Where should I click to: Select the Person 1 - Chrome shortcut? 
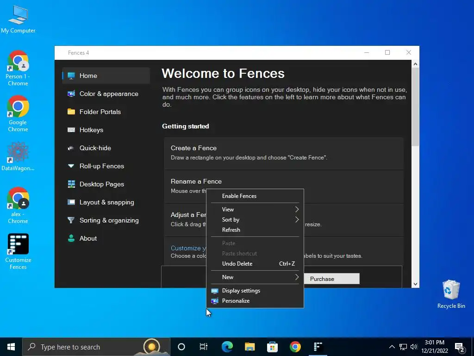18,68
